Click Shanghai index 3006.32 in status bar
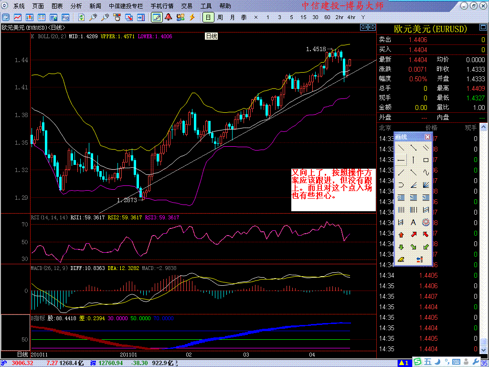The image size is (489, 367). [x=22, y=363]
